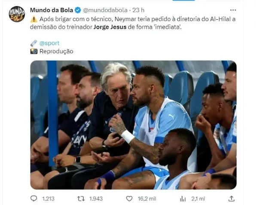The width and height of the screenshot is (256, 205).
Task: Click the Mundo da Bola display name
Action: pyautogui.click(x=52, y=10)
